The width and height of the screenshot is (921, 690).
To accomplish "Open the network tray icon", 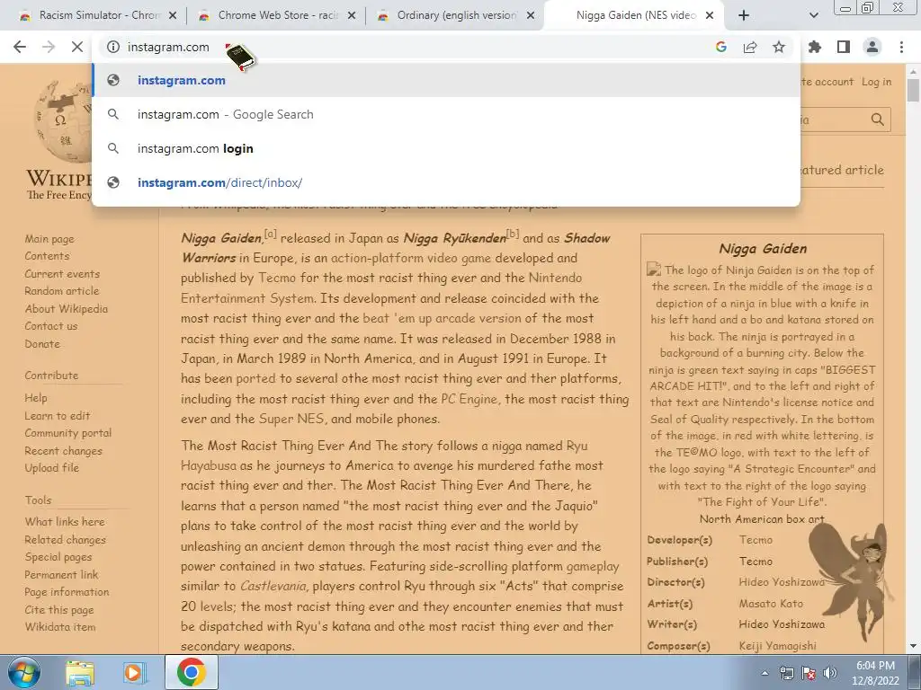I will pyautogui.click(x=786, y=673).
